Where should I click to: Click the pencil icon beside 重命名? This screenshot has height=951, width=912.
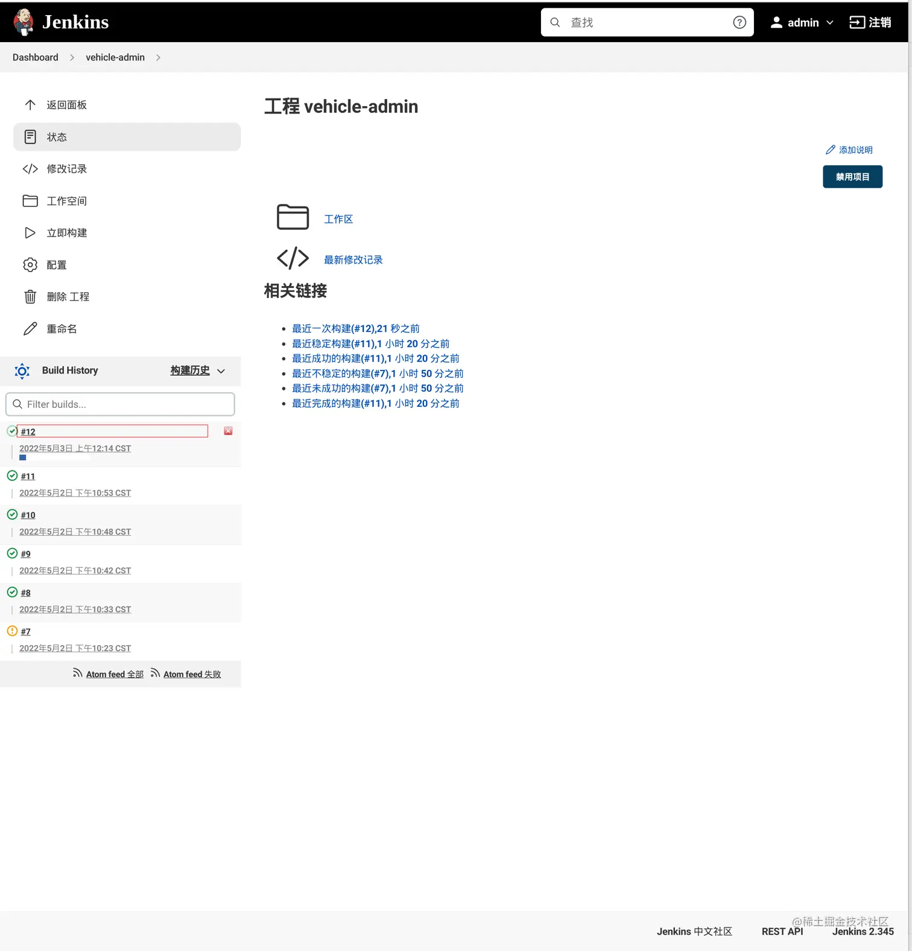point(30,329)
